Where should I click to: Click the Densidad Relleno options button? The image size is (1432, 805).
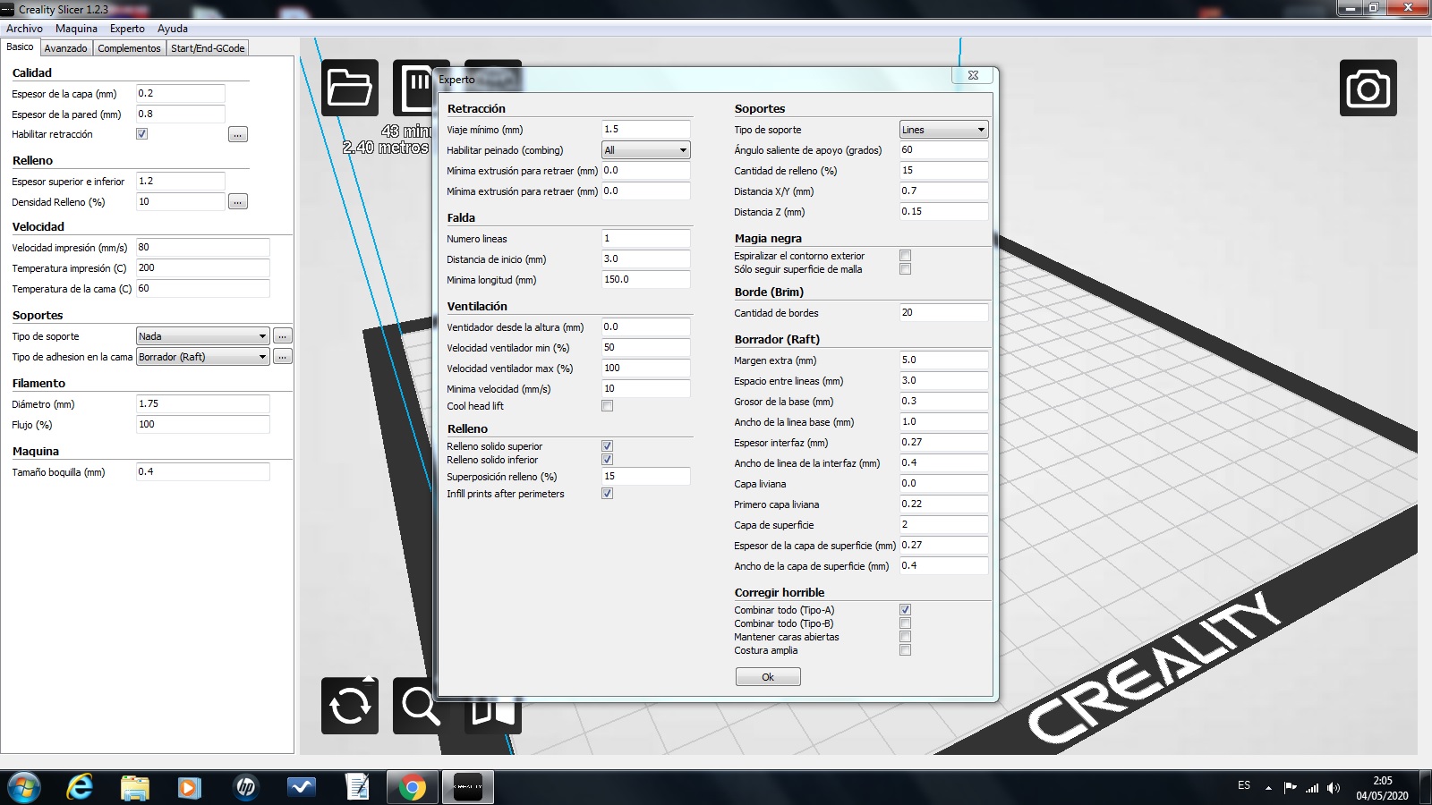(237, 202)
